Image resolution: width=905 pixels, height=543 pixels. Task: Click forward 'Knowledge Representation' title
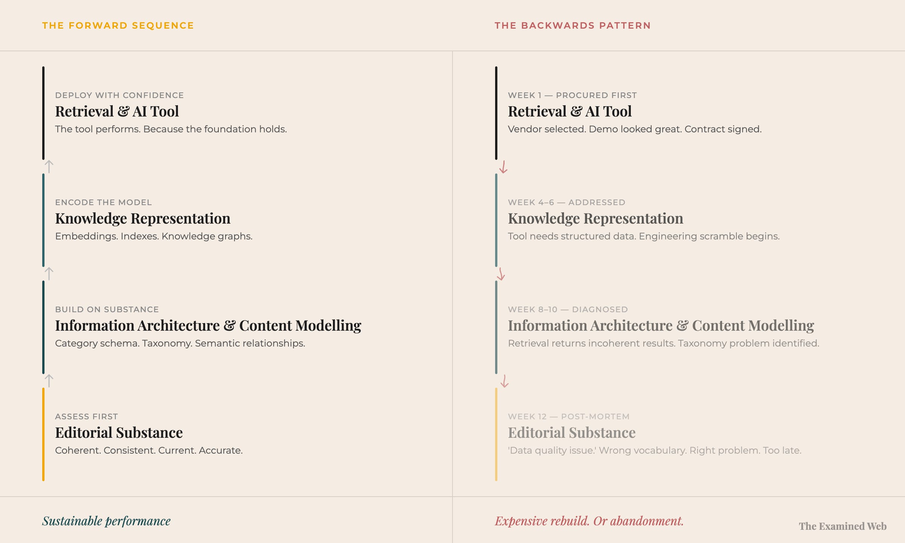[x=143, y=219]
